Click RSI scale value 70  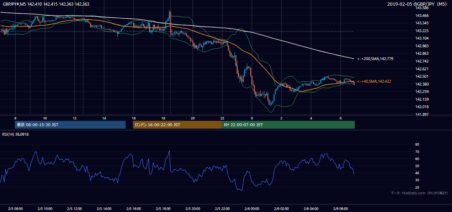pos(417,152)
